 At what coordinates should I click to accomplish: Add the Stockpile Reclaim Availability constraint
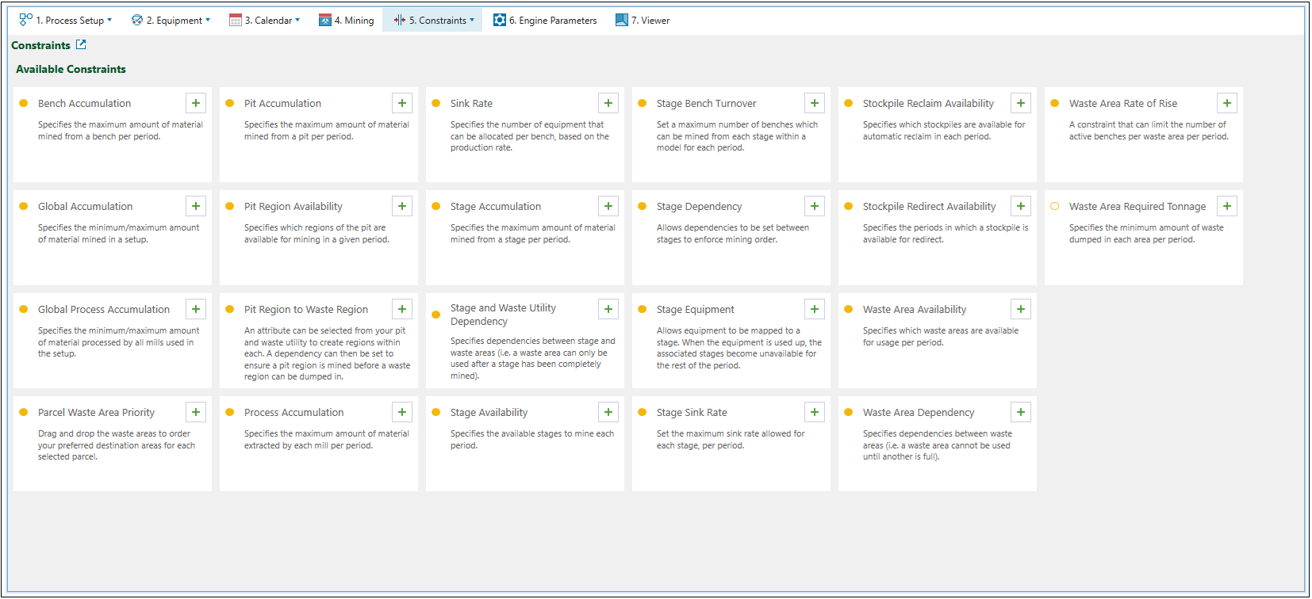tap(1021, 103)
